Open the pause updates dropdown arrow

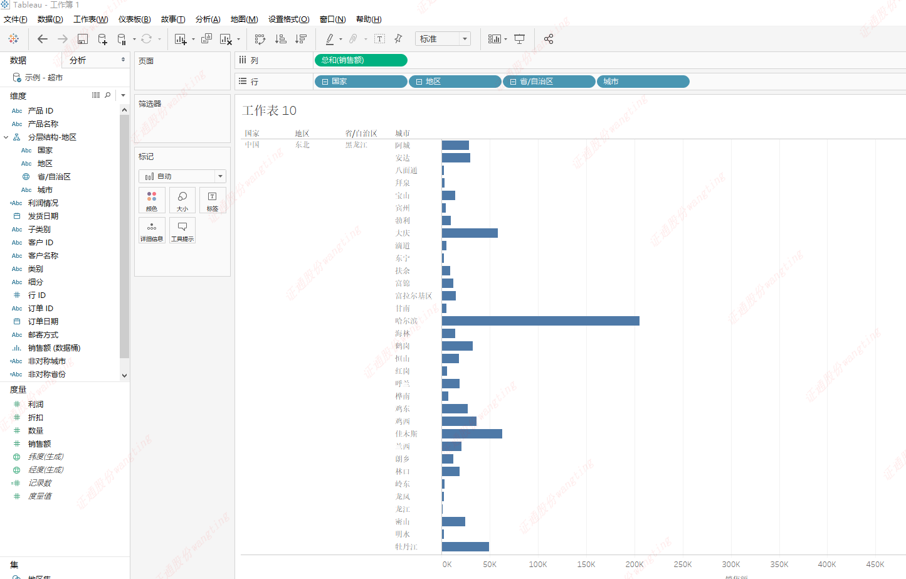click(135, 40)
